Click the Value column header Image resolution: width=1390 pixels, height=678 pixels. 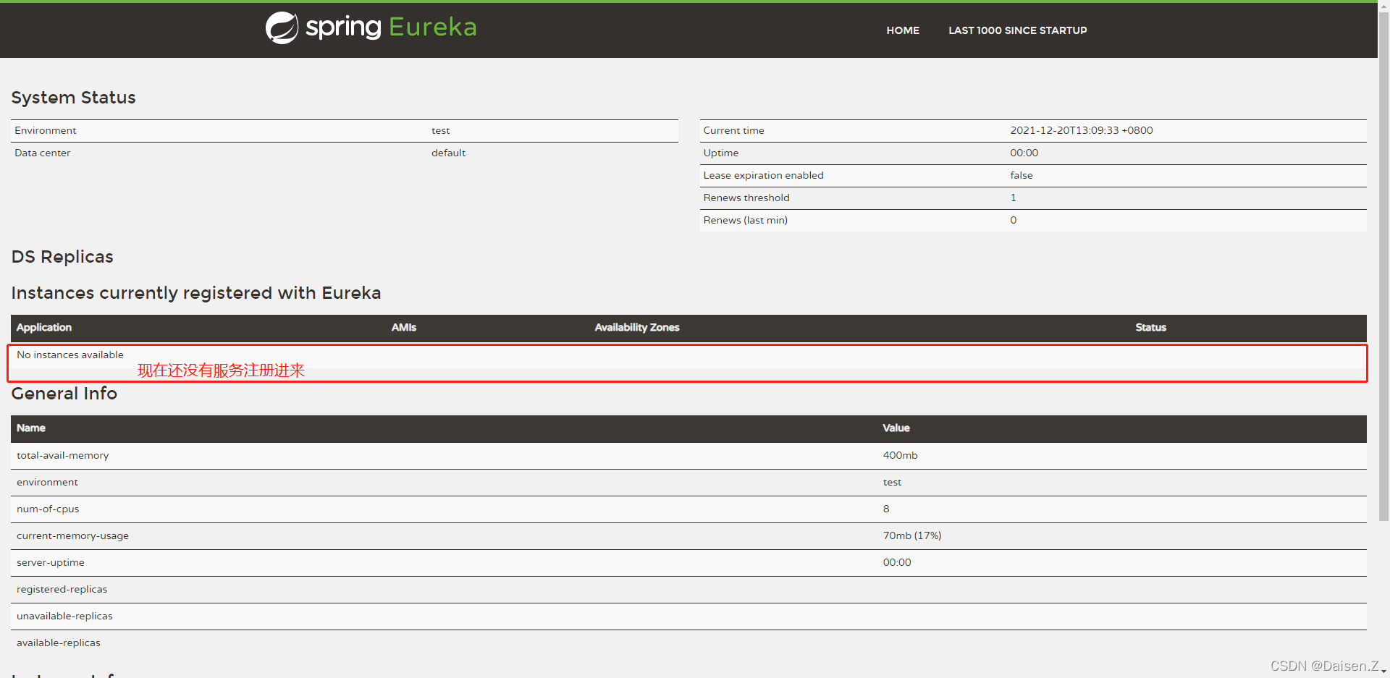tap(896, 428)
